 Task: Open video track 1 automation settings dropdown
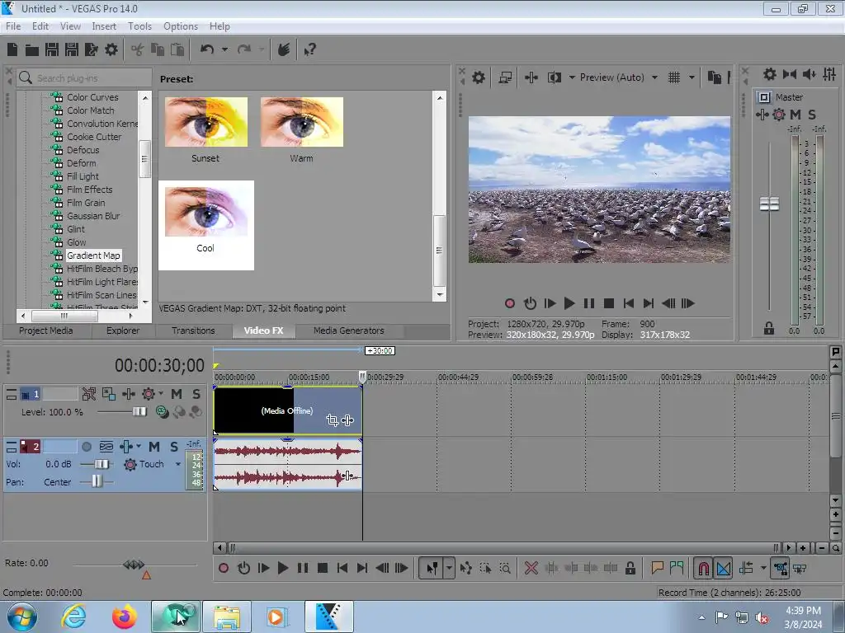tap(161, 393)
